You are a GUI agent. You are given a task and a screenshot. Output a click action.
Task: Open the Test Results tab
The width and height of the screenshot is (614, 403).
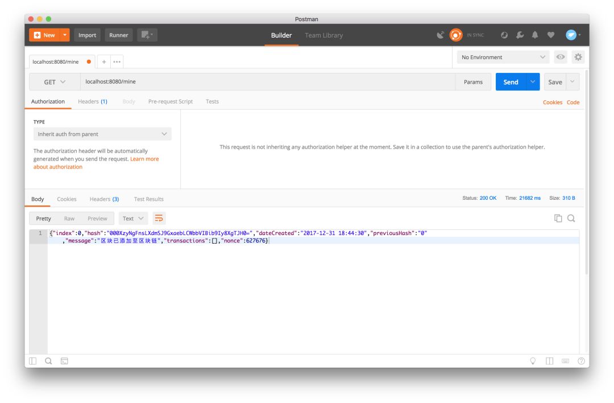149,199
